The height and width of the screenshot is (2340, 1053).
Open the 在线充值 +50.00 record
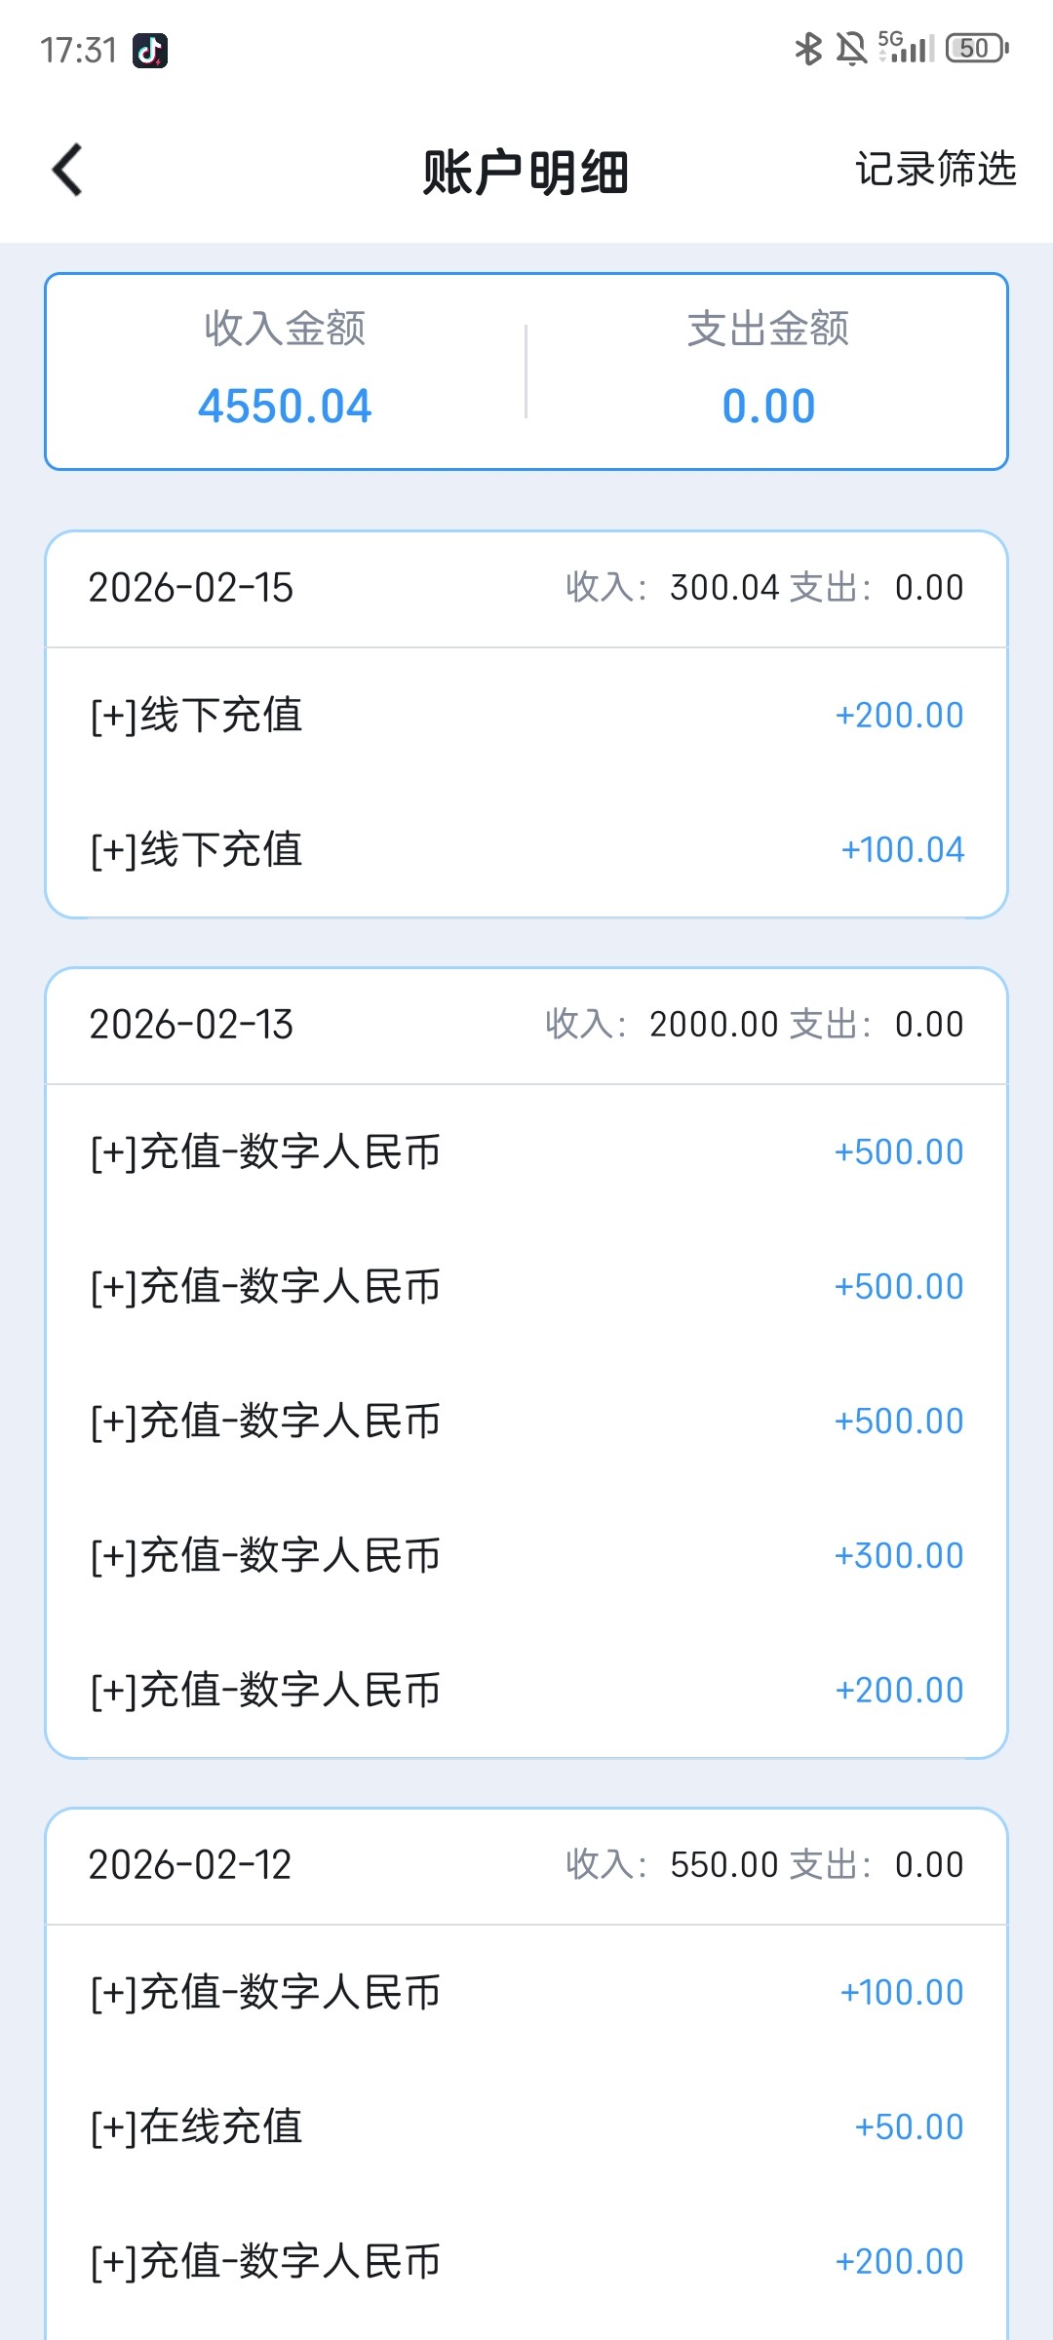[526, 2127]
